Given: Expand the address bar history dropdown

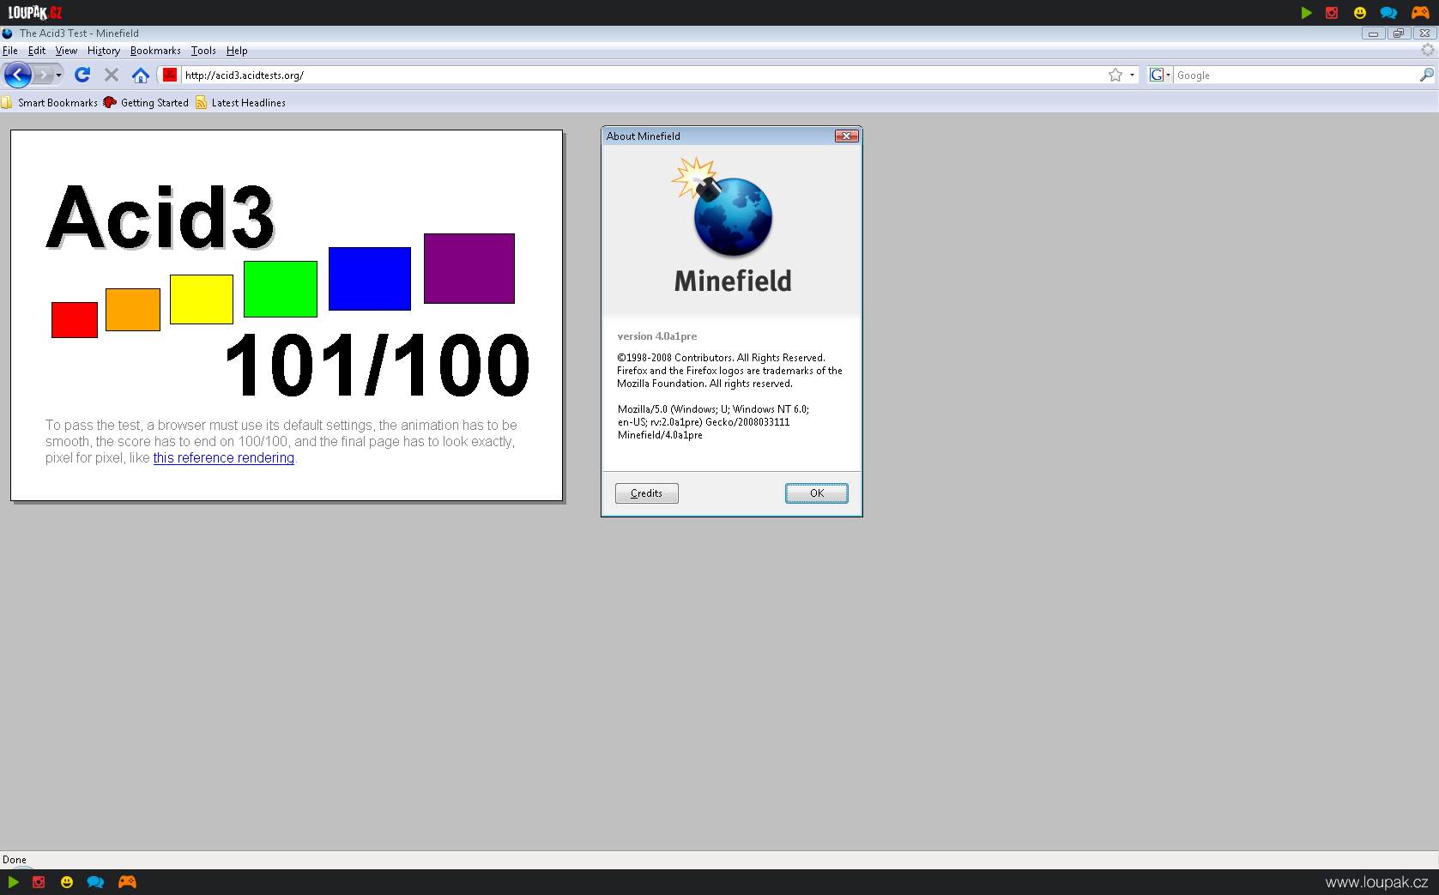Looking at the screenshot, I should coord(1132,76).
